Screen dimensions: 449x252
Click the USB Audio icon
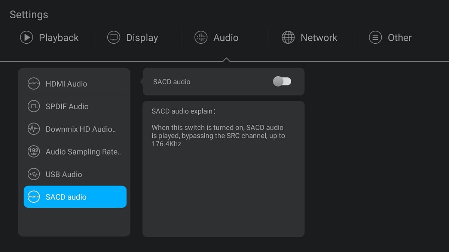pyautogui.click(x=34, y=174)
